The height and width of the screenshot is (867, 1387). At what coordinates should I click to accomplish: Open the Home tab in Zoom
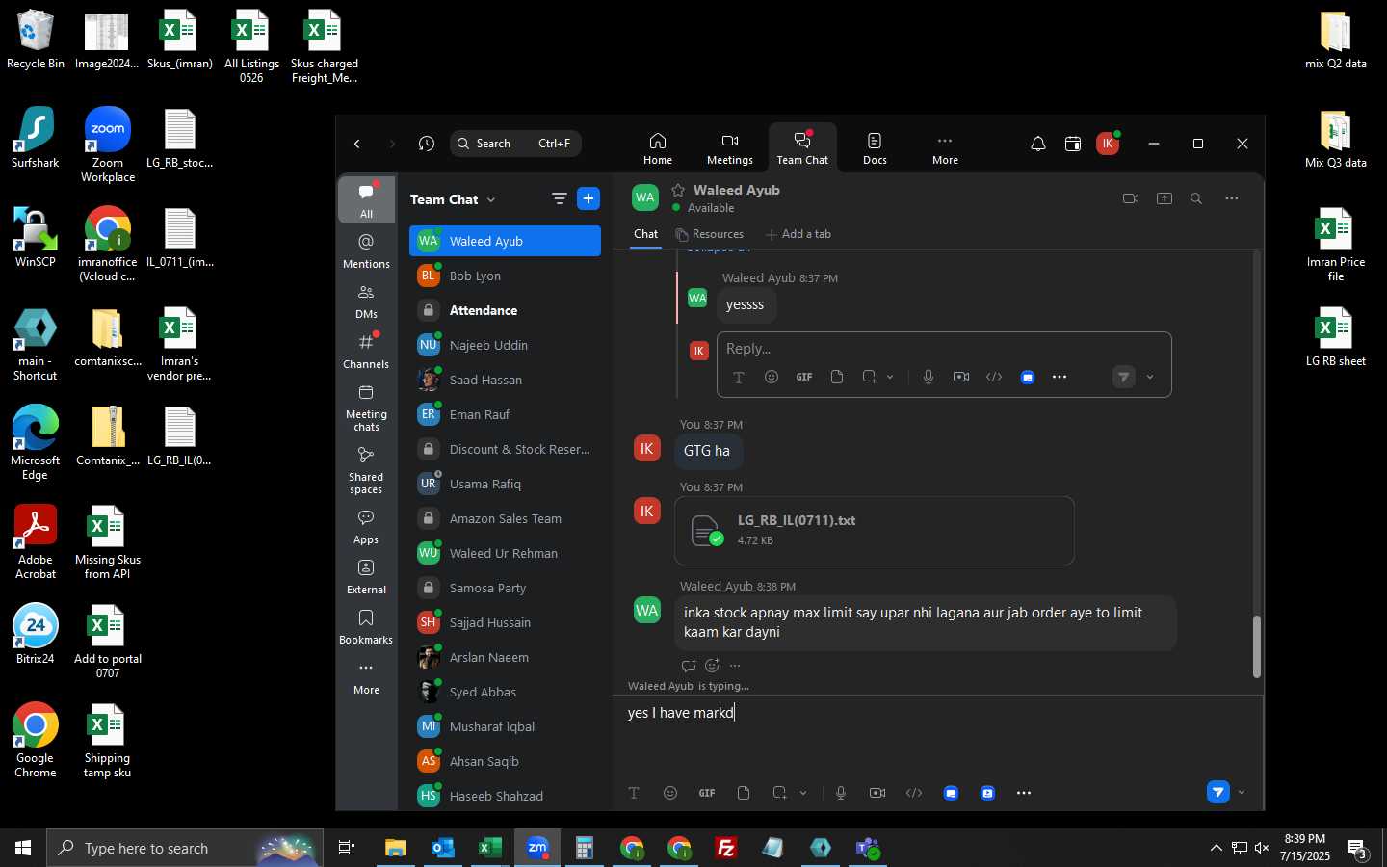pyautogui.click(x=658, y=148)
